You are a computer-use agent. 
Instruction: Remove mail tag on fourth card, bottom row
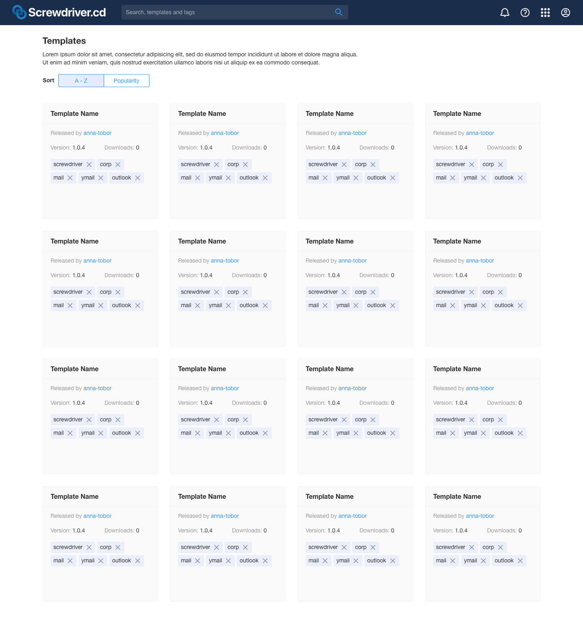pos(453,561)
